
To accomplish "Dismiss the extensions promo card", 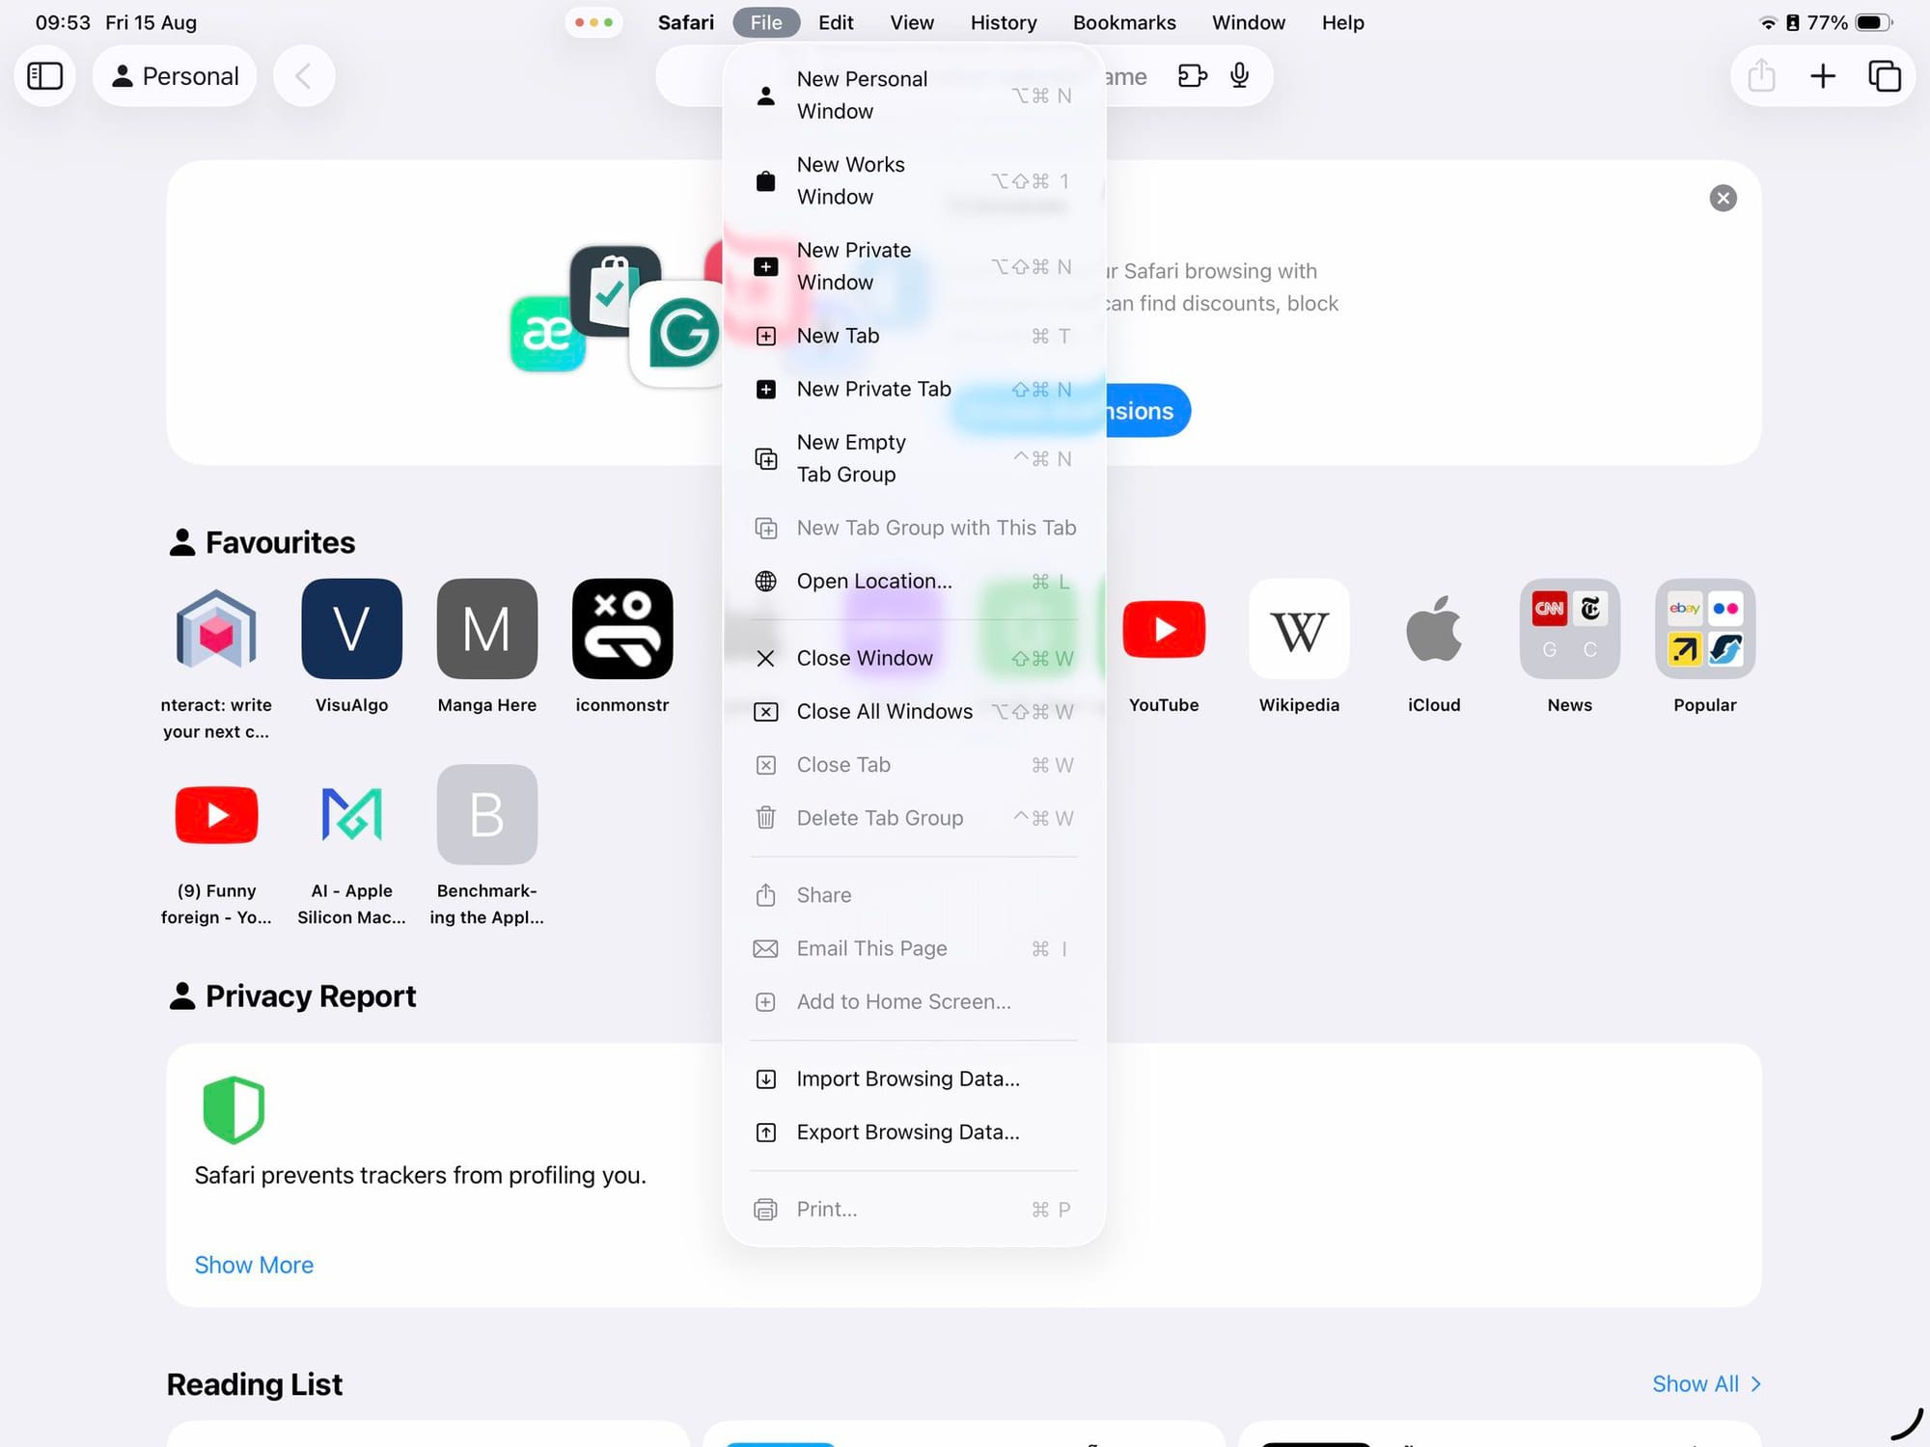I will [1723, 198].
